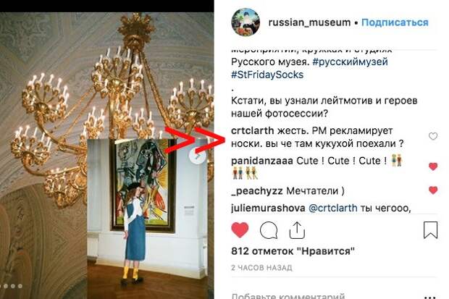Open the comment speech bubble icon
Viewport: 449px width, 299px height.
pos(269,230)
